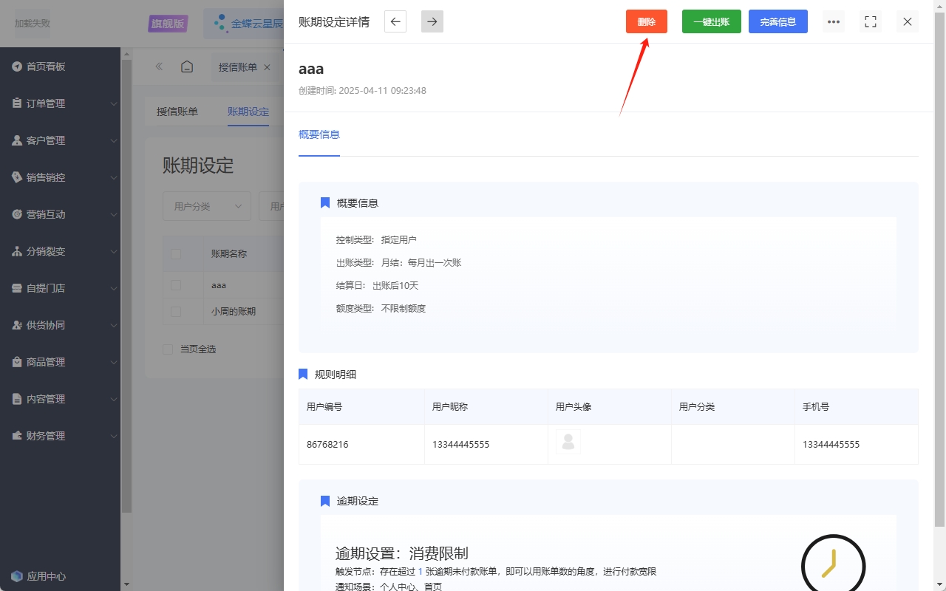
Task: Open 首页看板 in the sidebar
Action: pyautogui.click(x=46, y=66)
